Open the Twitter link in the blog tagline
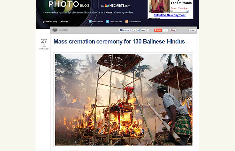235x151 pixels. (x=108, y=13)
